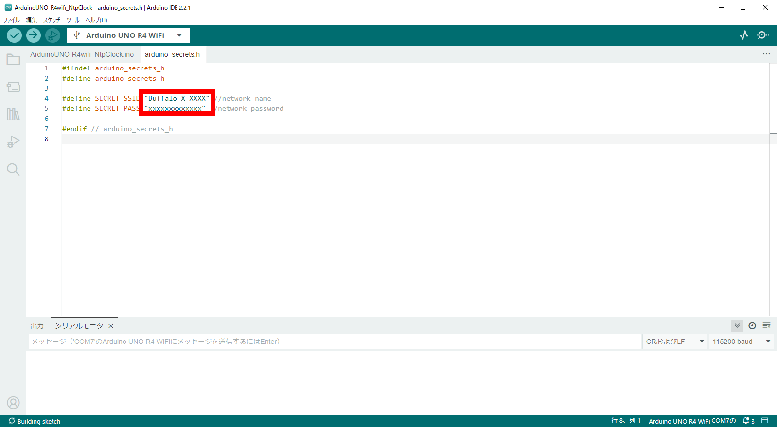Viewport: 777px width, 427px height.
Task: Open the Sketchbook folder sidebar icon
Action: tap(13, 60)
